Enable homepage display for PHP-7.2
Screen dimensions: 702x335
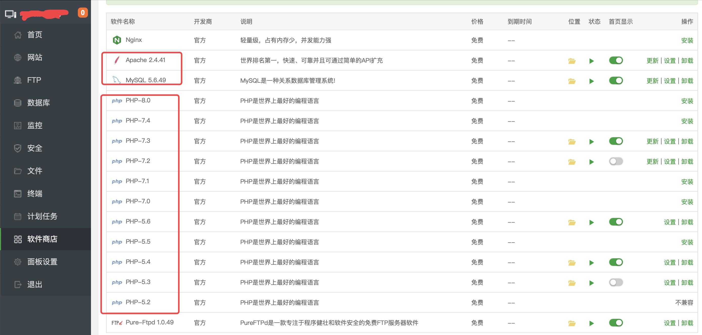click(x=616, y=161)
